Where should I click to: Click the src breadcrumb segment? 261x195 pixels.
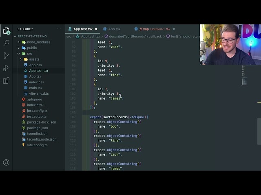click(x=69, y=37)
